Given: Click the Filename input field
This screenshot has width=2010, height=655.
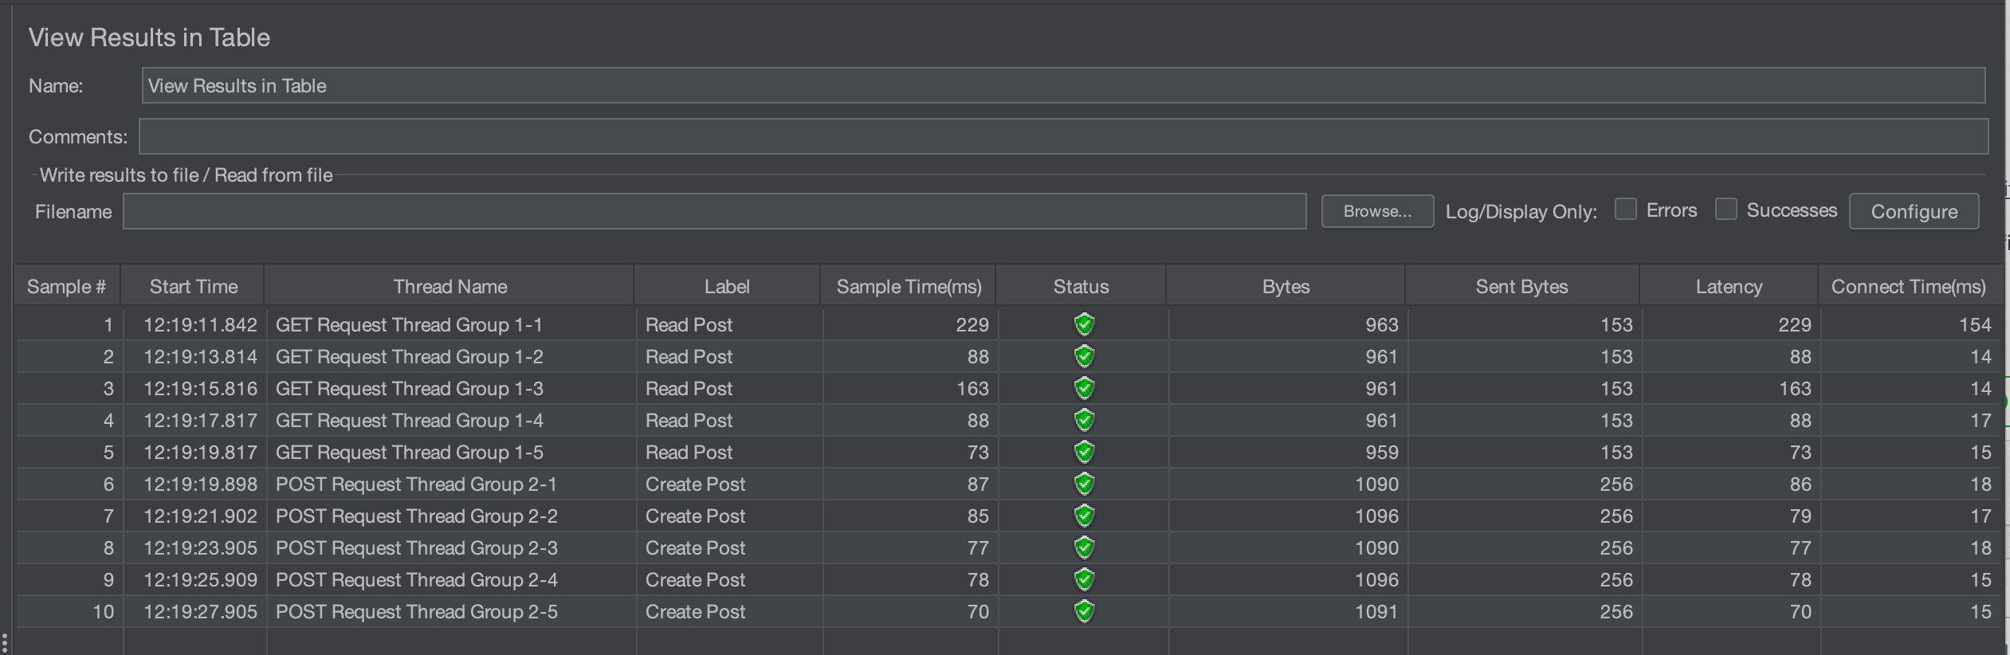Looking at the screenshot, I should pos(714,211).
